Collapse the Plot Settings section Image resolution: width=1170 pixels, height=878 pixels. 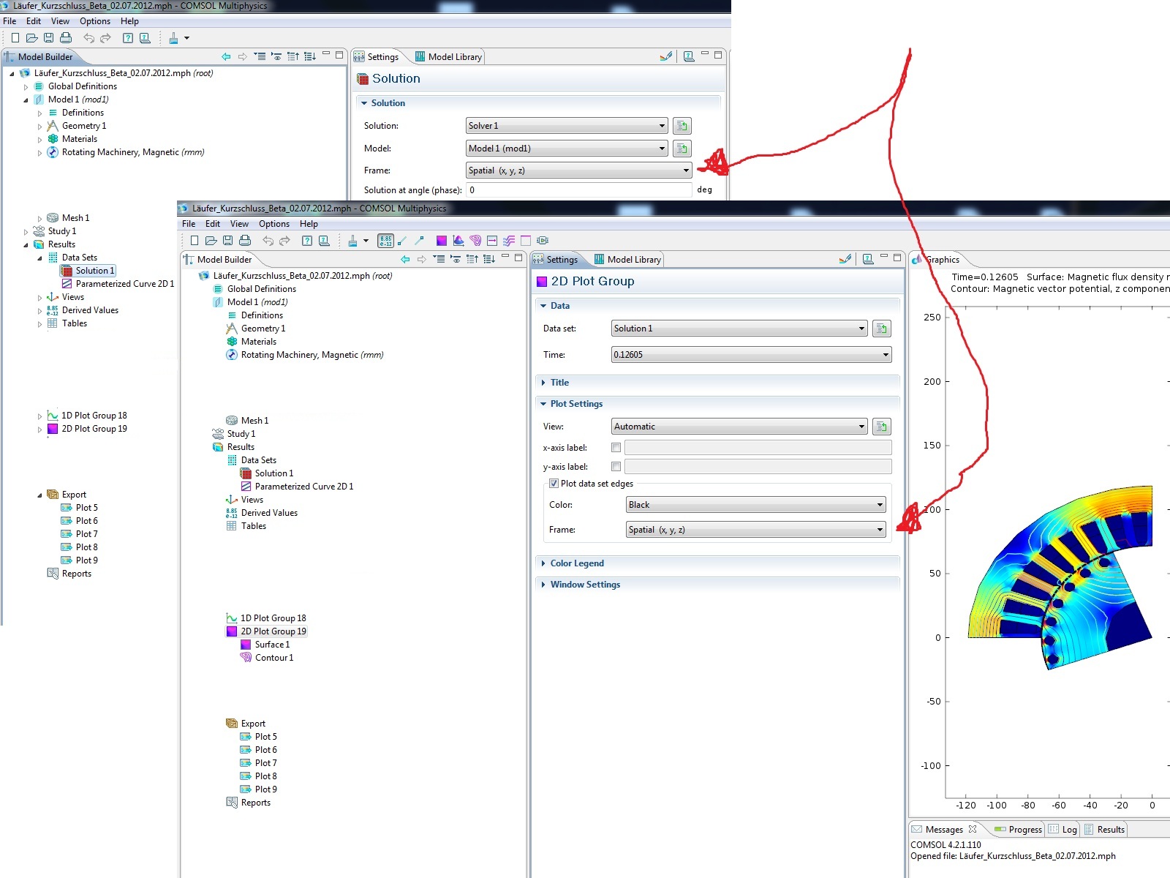(576, 404)
